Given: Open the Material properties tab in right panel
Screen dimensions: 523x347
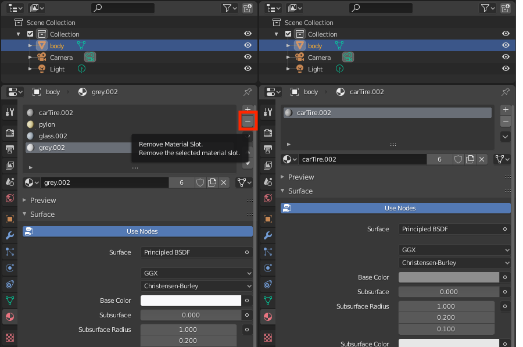Looking at the screenshot, I should click(268, 317).
